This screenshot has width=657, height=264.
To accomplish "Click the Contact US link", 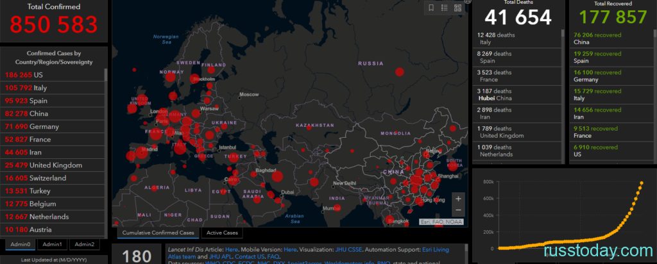I will (250, 256).
